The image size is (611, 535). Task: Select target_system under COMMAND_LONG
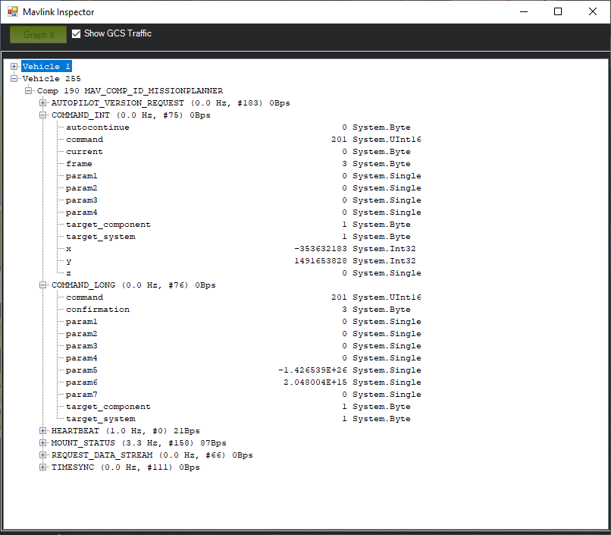[x=238, y=418]
